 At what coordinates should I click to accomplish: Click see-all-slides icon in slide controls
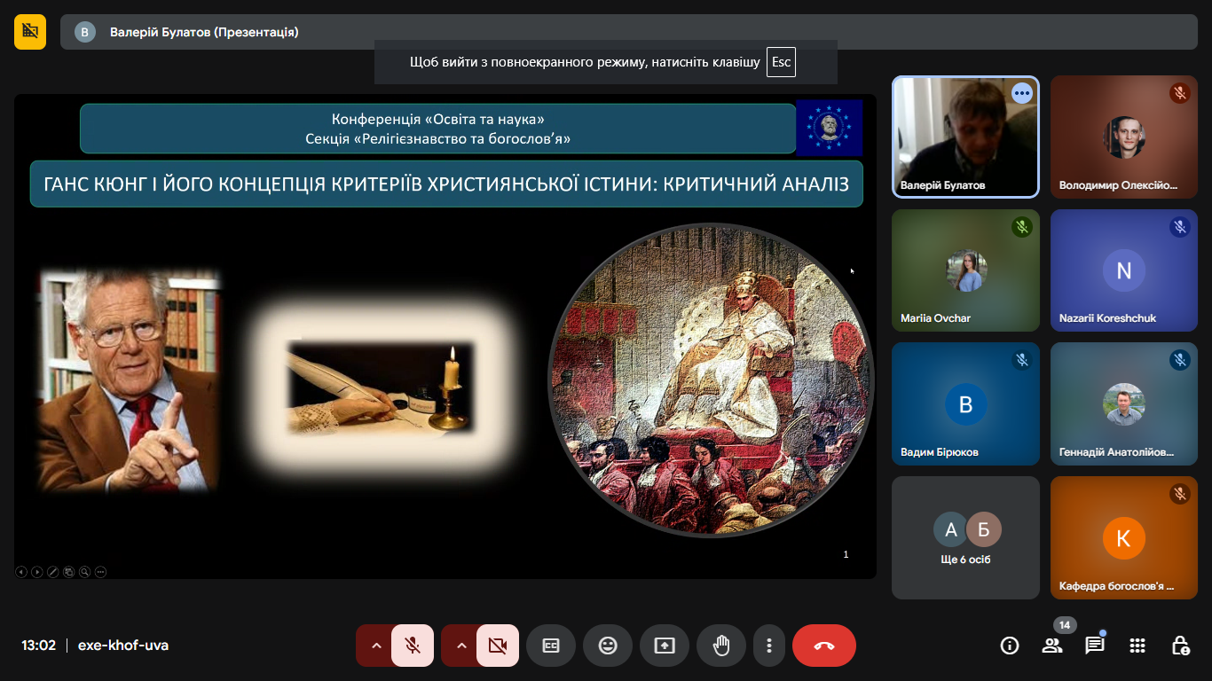click(x=68, y=572)
